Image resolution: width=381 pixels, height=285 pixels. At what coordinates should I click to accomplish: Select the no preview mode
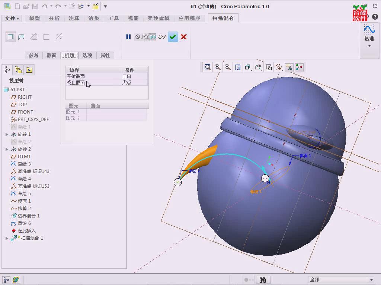coord(138,37)
